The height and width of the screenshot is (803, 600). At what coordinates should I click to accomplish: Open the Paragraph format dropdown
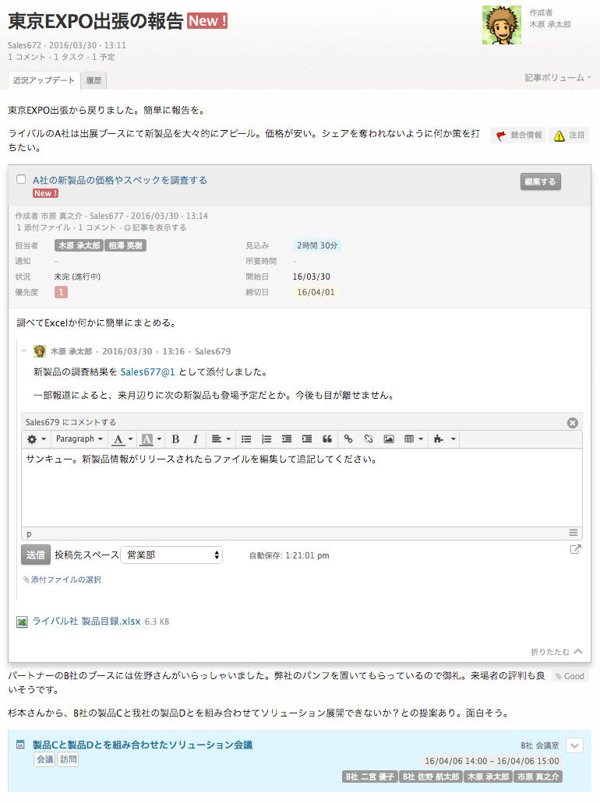pos(79,439)
